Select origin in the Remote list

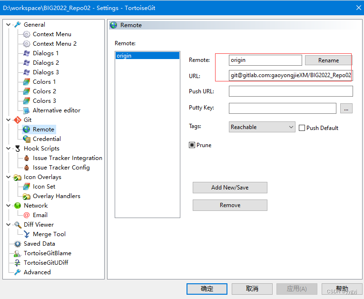[148, 56]
